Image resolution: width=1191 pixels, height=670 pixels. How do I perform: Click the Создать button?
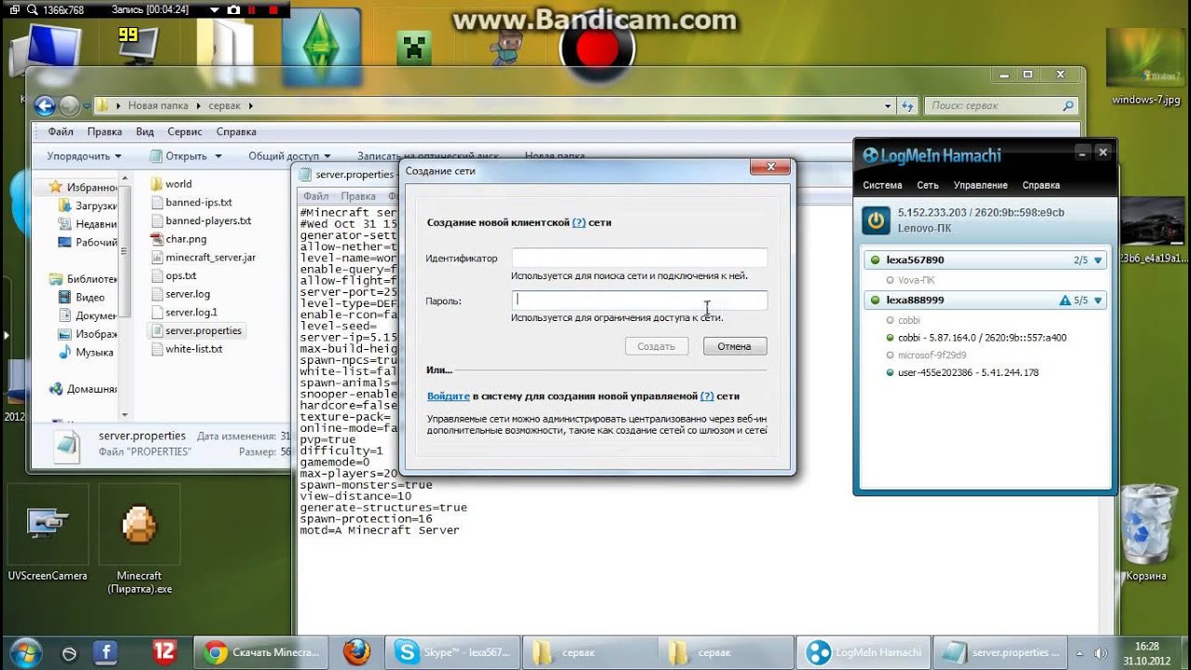pyautogui.click(x=656, y=346)
